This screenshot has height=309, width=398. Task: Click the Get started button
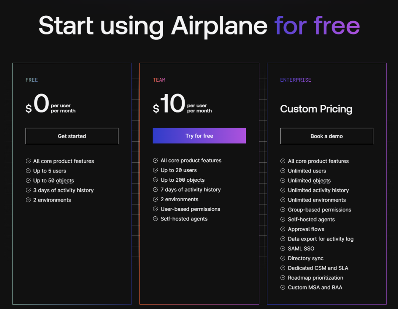tap(72, 136)
